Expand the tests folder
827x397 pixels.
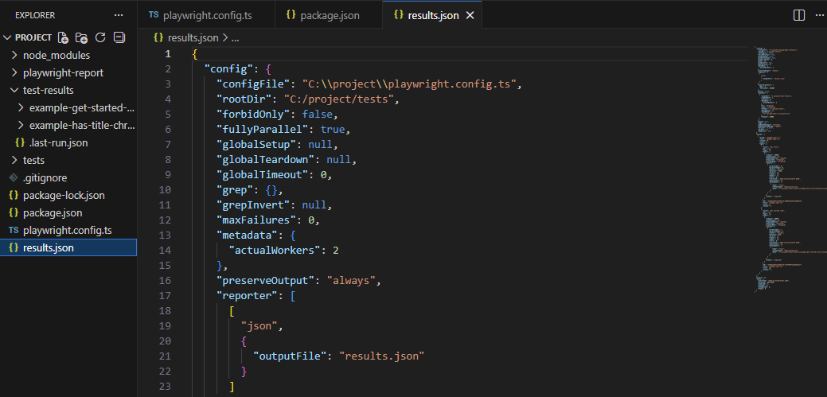coord(33,160)
